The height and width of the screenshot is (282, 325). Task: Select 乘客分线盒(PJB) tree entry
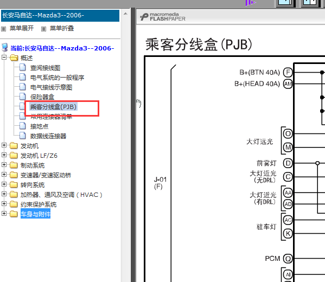[54, 107]
